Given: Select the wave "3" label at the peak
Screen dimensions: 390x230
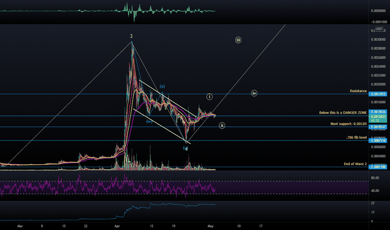Looking at the screenshot, I should click(x=131, y=36).
